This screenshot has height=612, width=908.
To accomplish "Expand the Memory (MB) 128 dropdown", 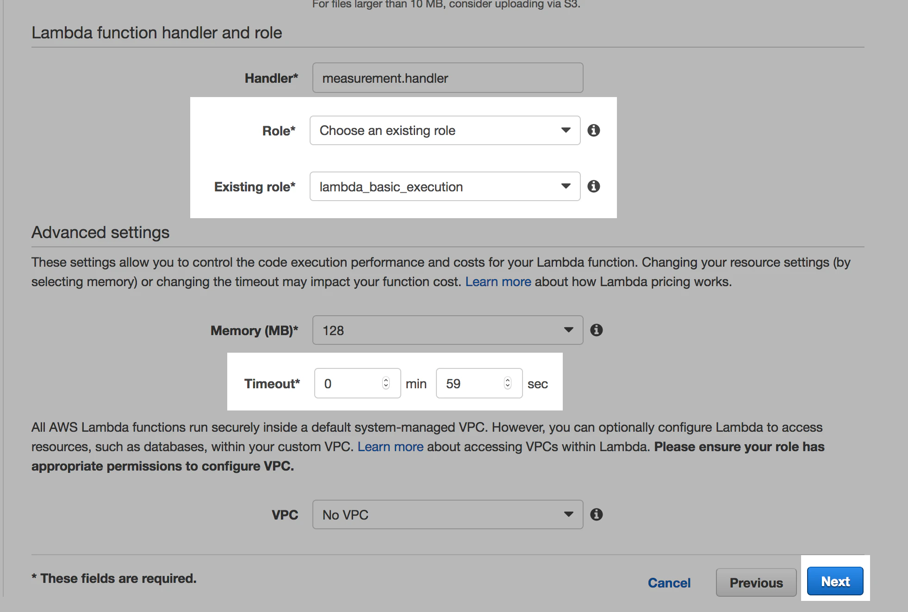I will point(448,330).
